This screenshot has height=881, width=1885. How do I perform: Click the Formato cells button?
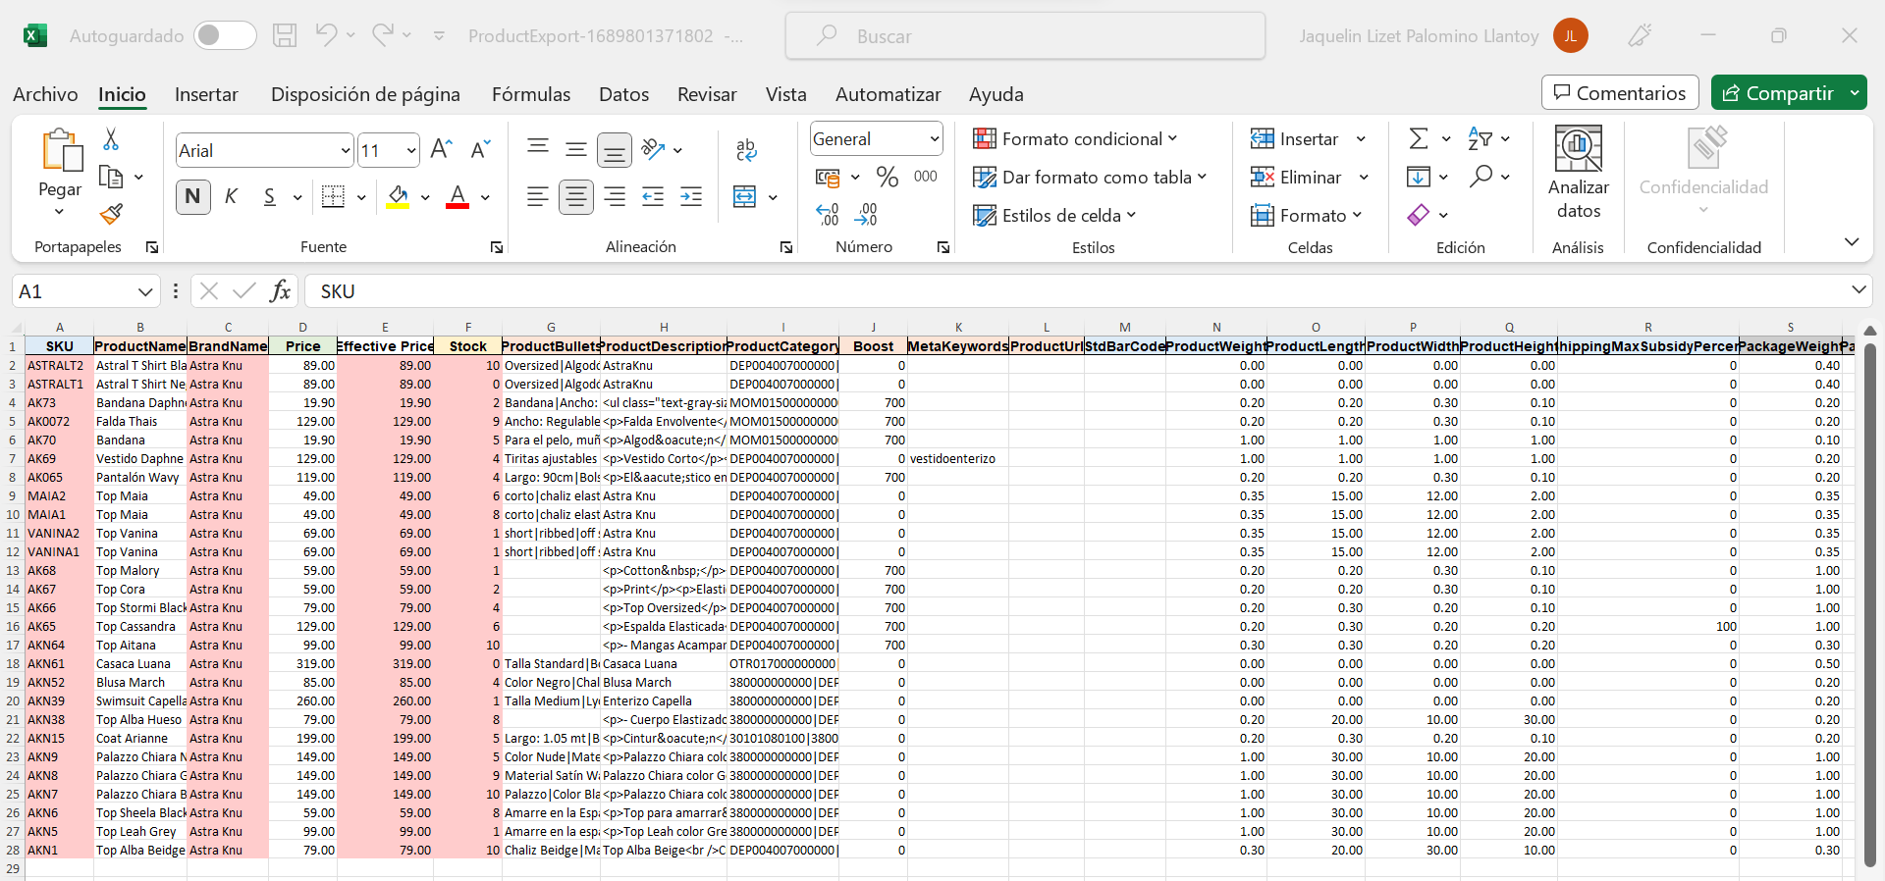(1305, 215)
